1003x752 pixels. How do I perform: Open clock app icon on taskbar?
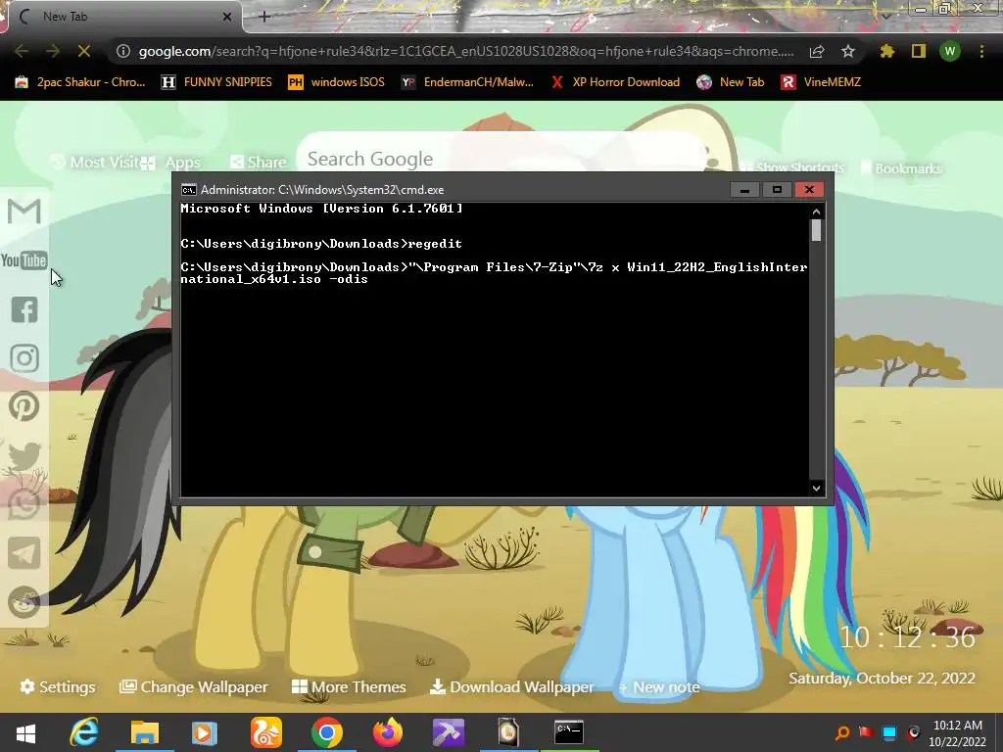click(508, 732)
